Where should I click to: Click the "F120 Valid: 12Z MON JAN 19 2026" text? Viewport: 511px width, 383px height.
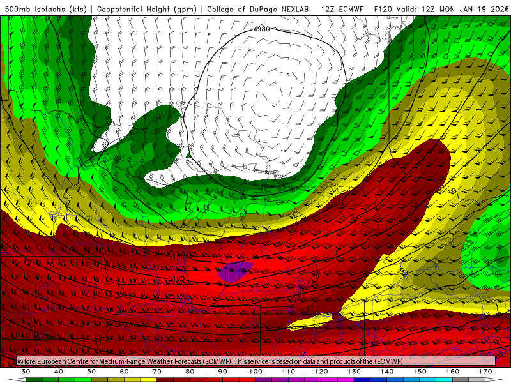pos(441,10)
